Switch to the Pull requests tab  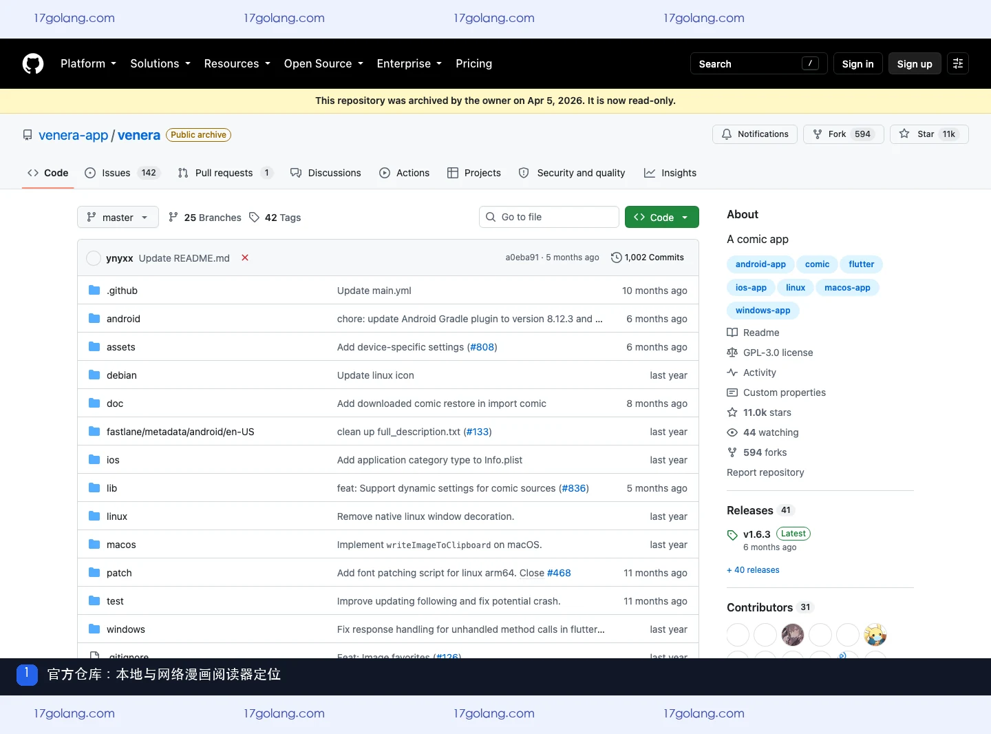[226, 173]
